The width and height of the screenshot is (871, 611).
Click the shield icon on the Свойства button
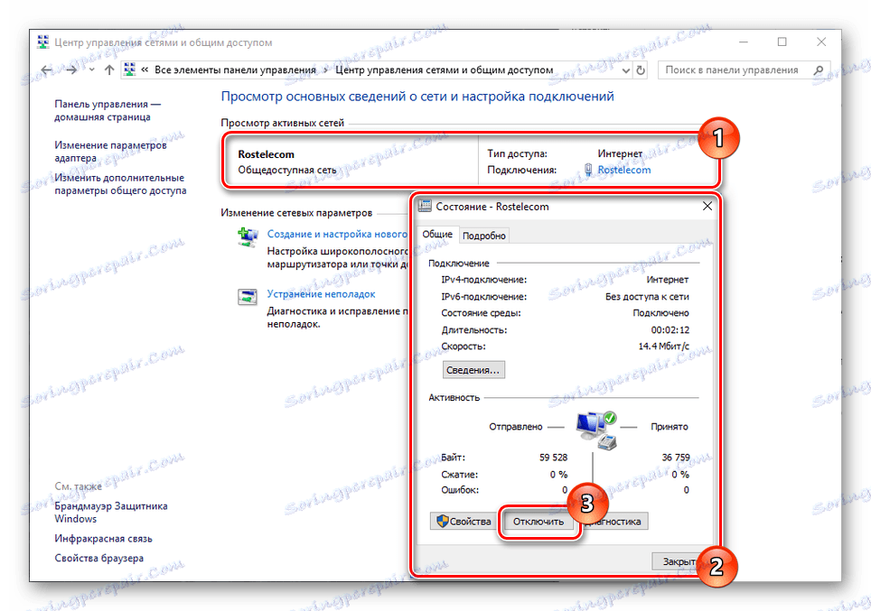click(x=442, y=521)
